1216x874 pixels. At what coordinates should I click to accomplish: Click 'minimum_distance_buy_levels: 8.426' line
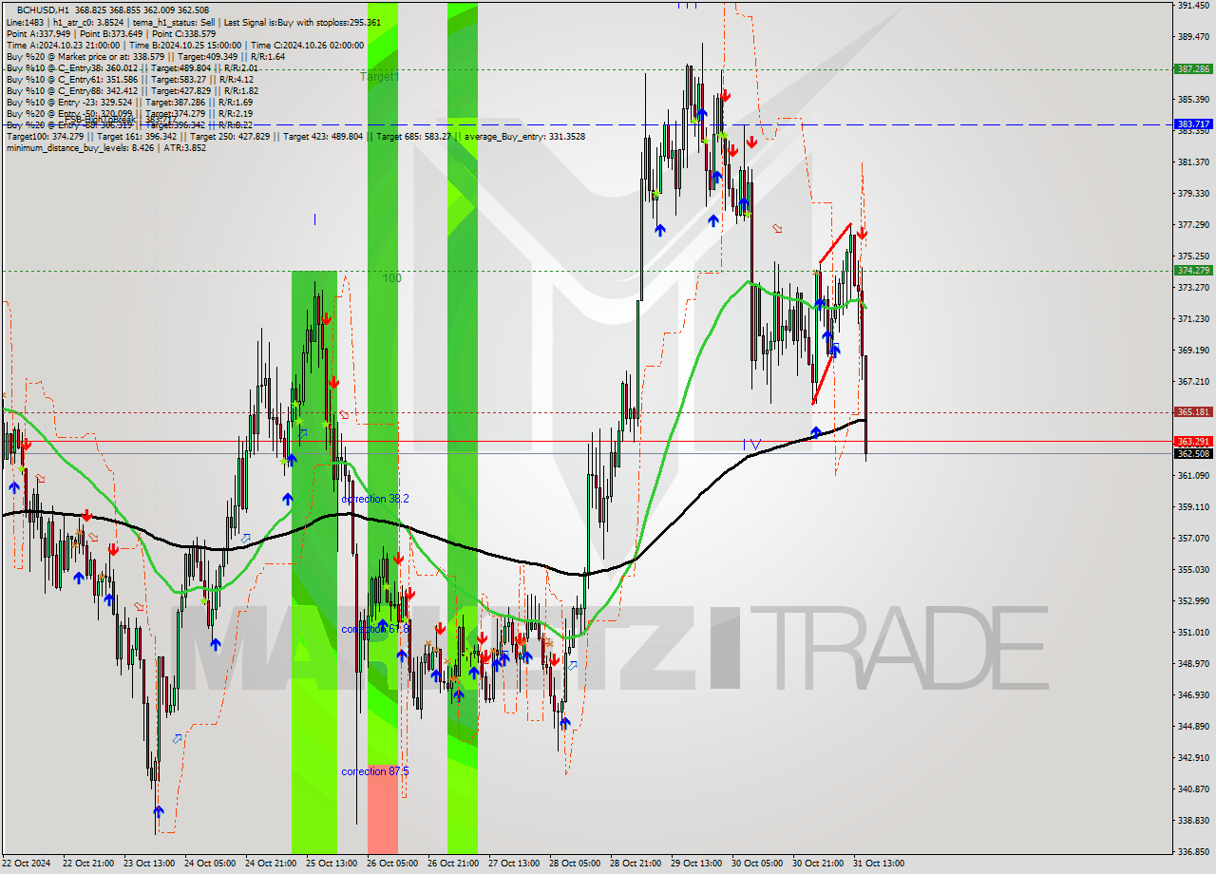tap(106, 147)
